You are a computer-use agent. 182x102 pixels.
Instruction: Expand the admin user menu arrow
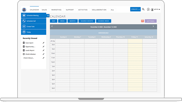(159, 9)
